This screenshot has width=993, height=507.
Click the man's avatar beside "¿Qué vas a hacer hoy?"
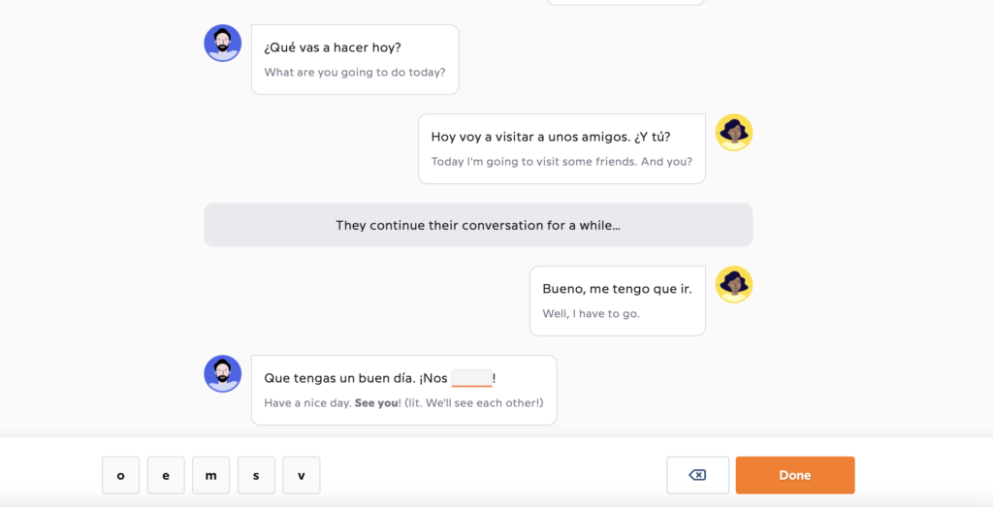(222, 43)
